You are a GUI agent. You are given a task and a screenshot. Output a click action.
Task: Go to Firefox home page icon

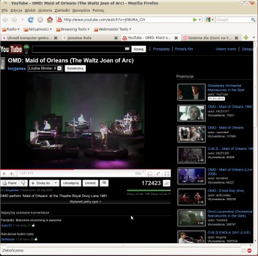(x=50, y=20)
